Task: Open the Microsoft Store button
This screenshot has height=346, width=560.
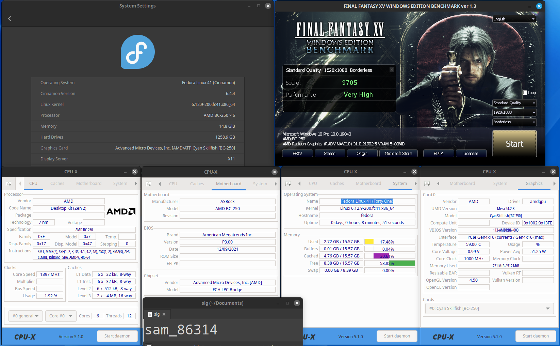Action: tap(398, 154)
